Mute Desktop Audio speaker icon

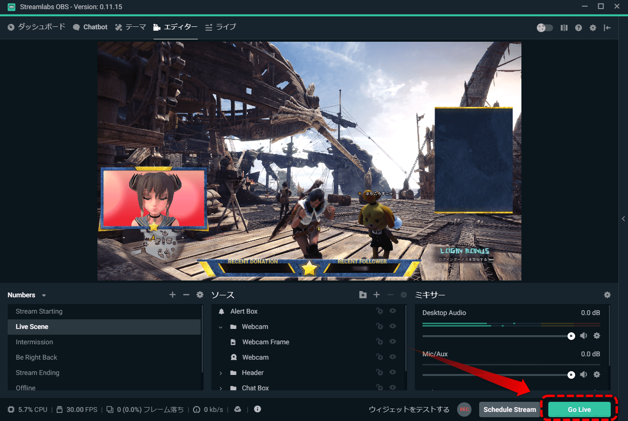tap(583, 336)
